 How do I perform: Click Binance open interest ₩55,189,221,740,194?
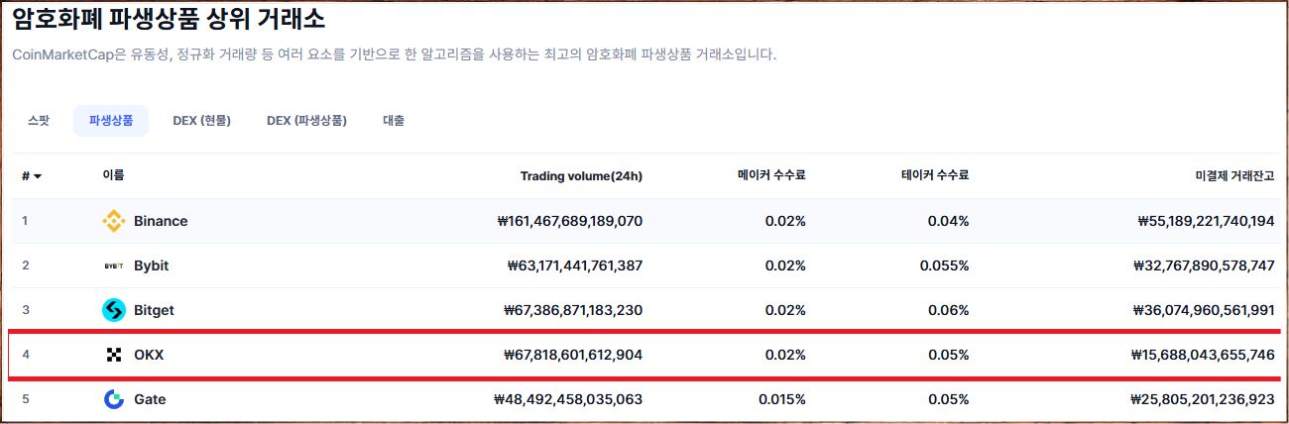1206,221
